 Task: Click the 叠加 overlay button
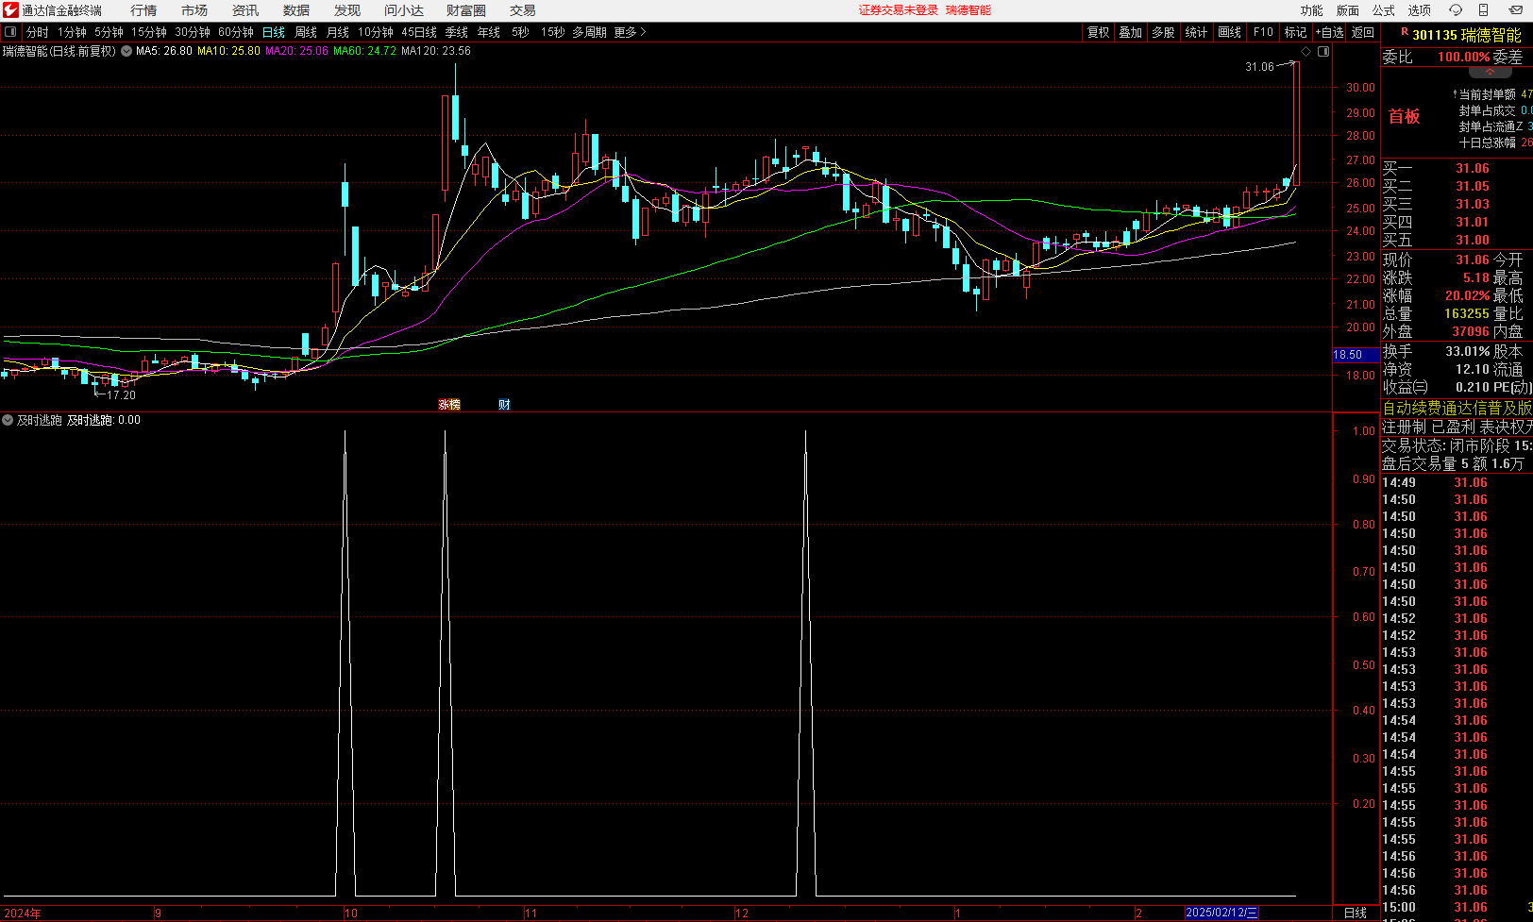coord(1131,32)
